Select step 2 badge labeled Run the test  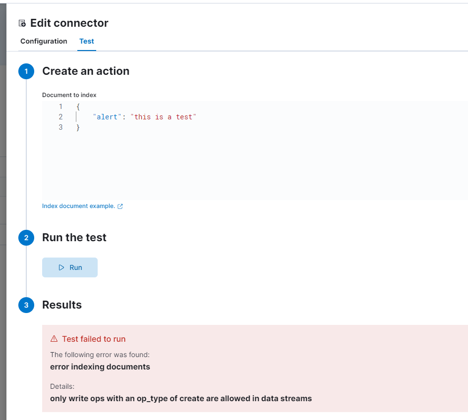tap(26, 238)
